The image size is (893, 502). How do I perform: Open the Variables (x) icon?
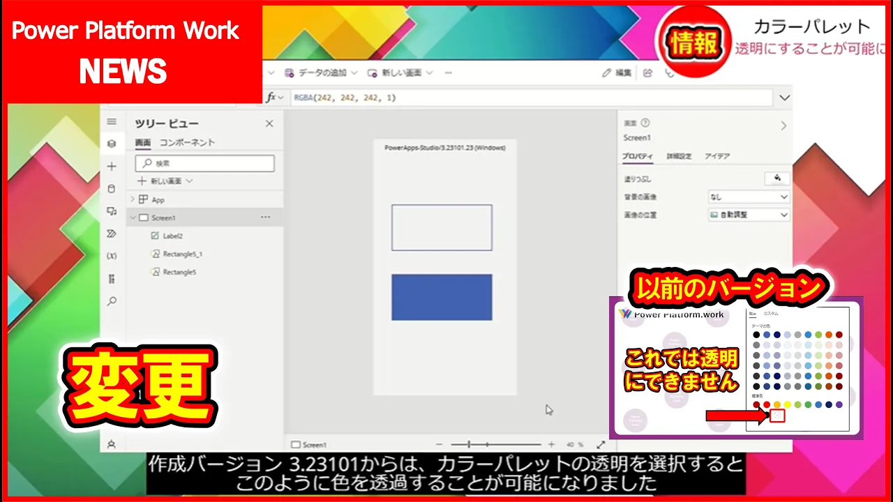click(112, 256)
